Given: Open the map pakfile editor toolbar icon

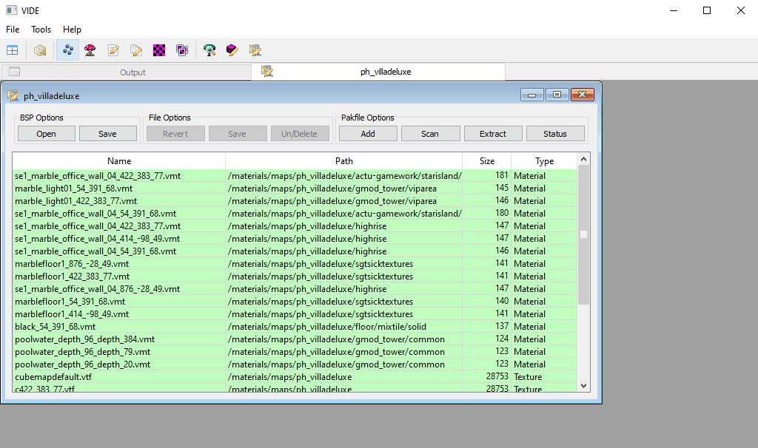Looking at the screenshot, I should click(255, 50).
